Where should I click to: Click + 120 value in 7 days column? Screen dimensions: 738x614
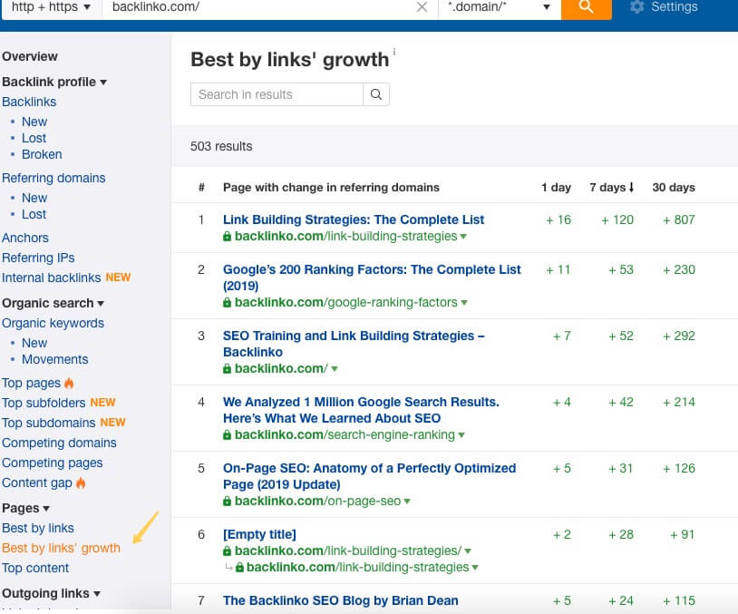point(617,219)
